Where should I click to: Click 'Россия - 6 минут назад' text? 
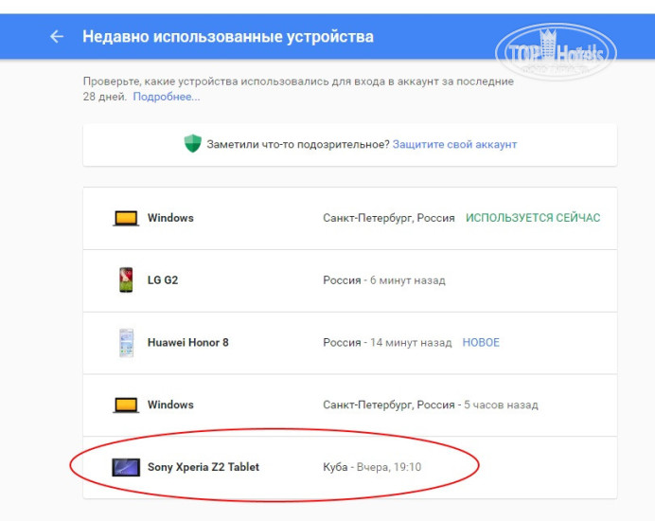(x=383, y=280)
